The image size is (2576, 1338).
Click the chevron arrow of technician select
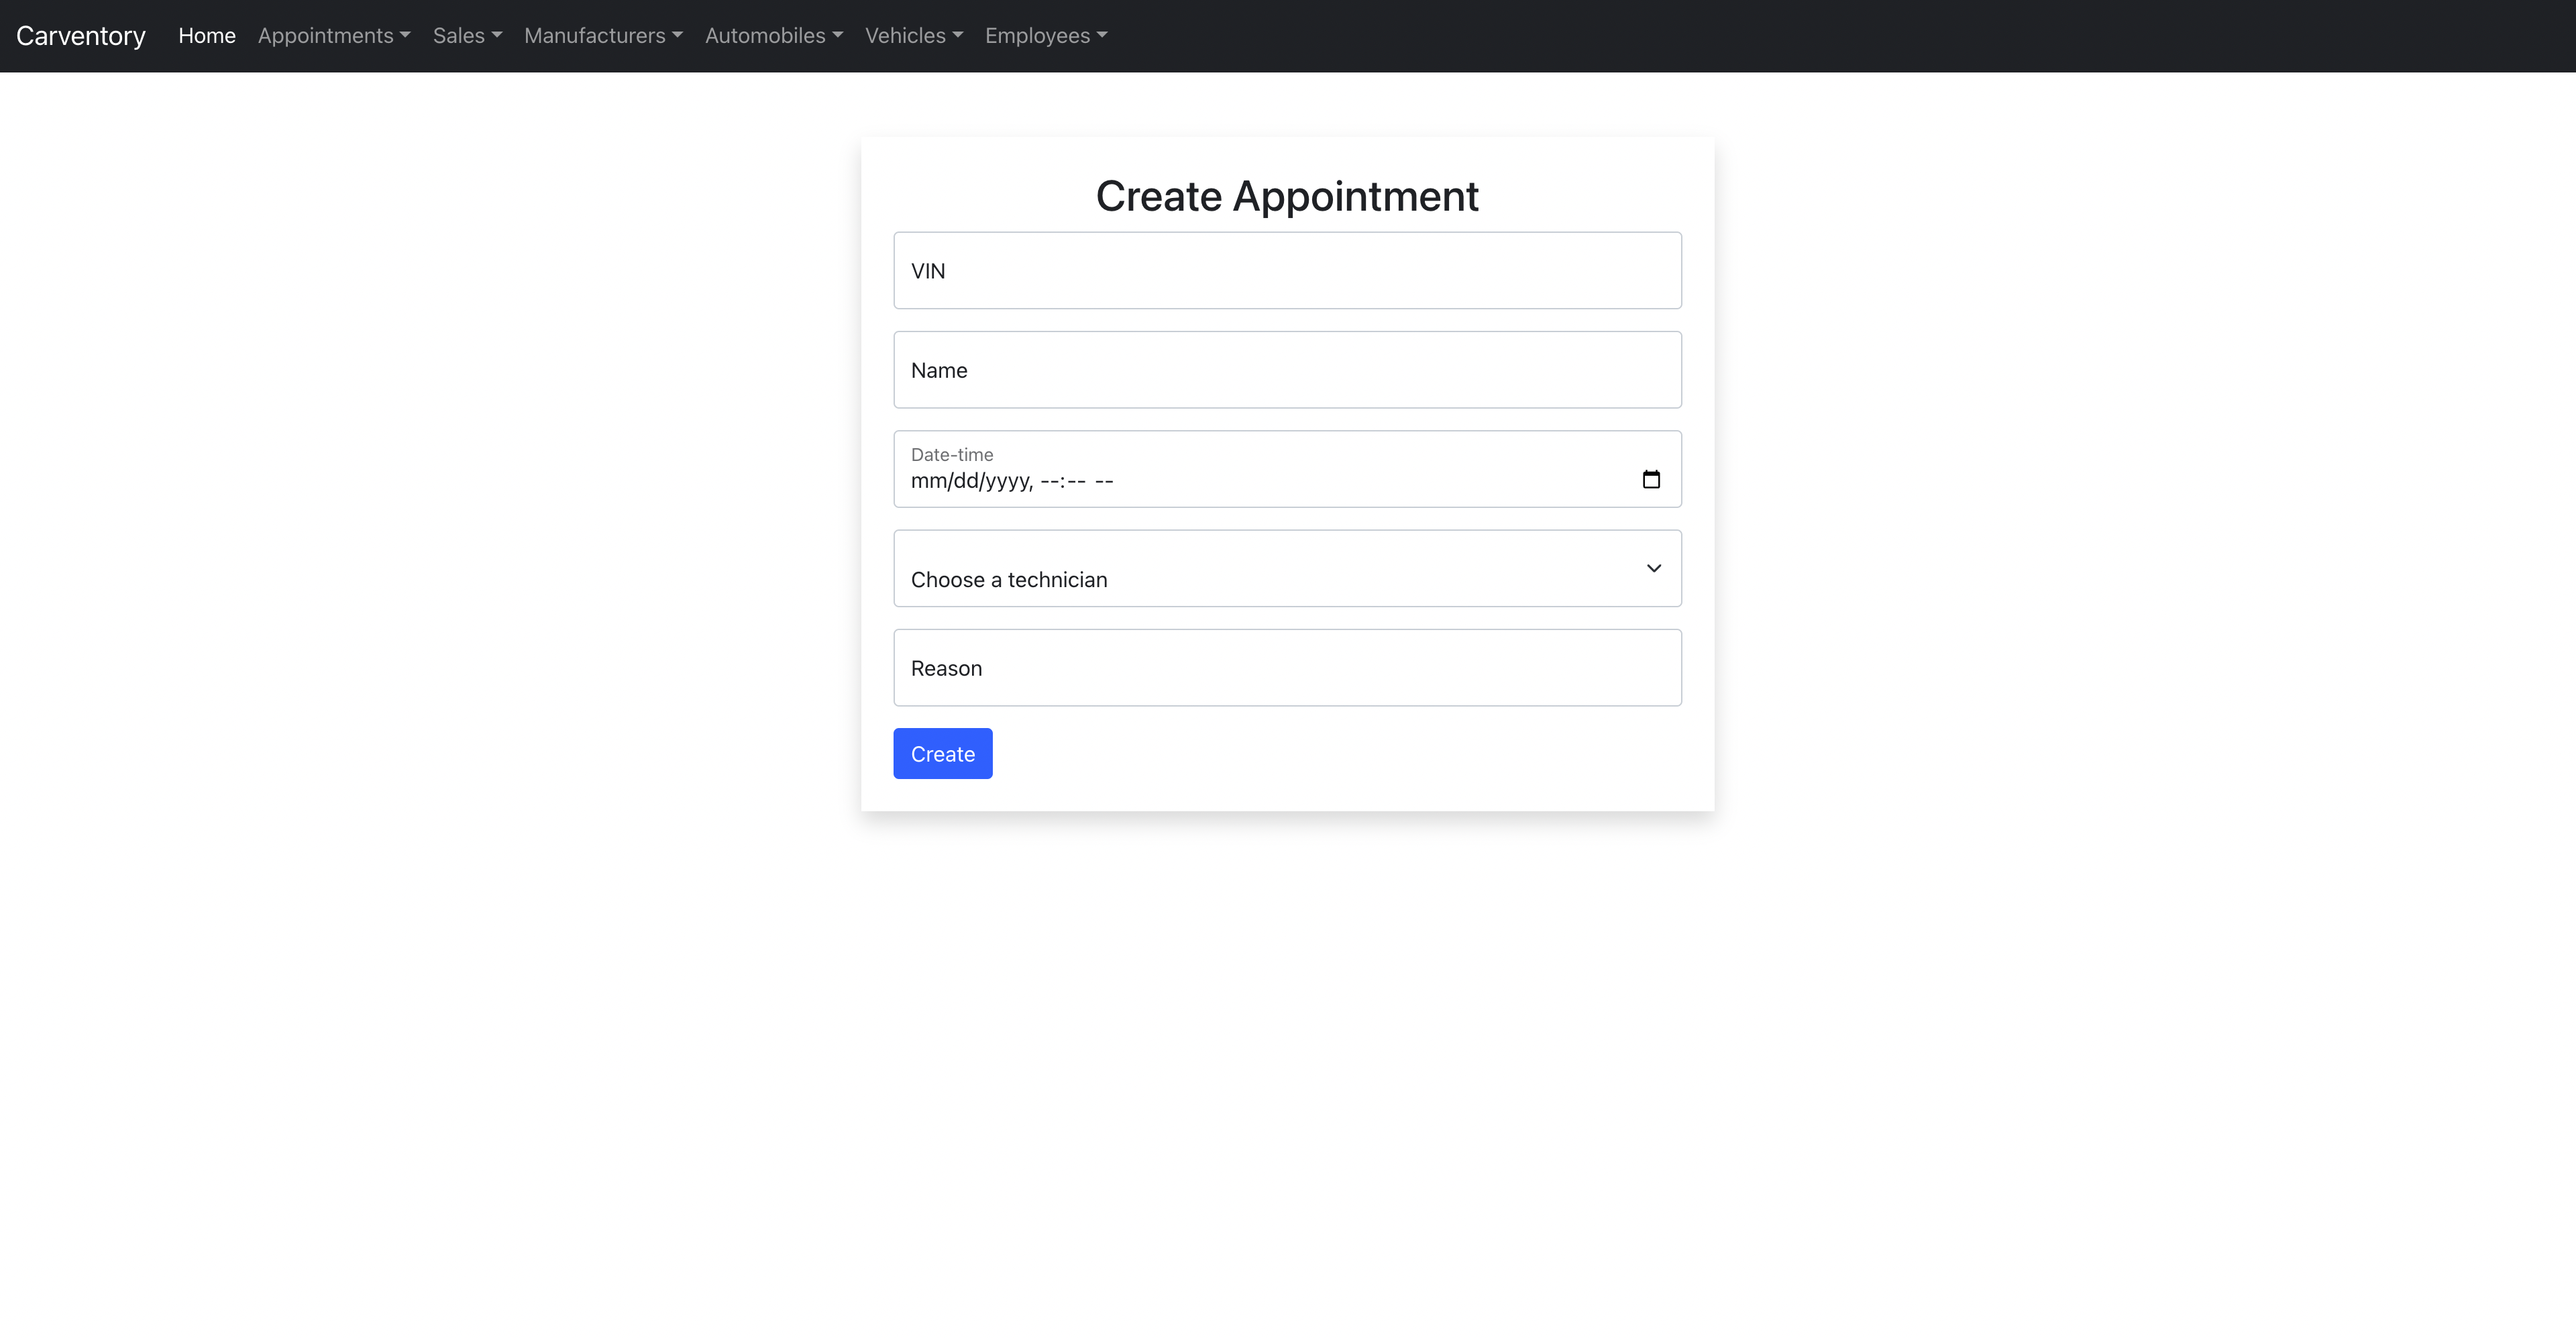point(1654,568)
